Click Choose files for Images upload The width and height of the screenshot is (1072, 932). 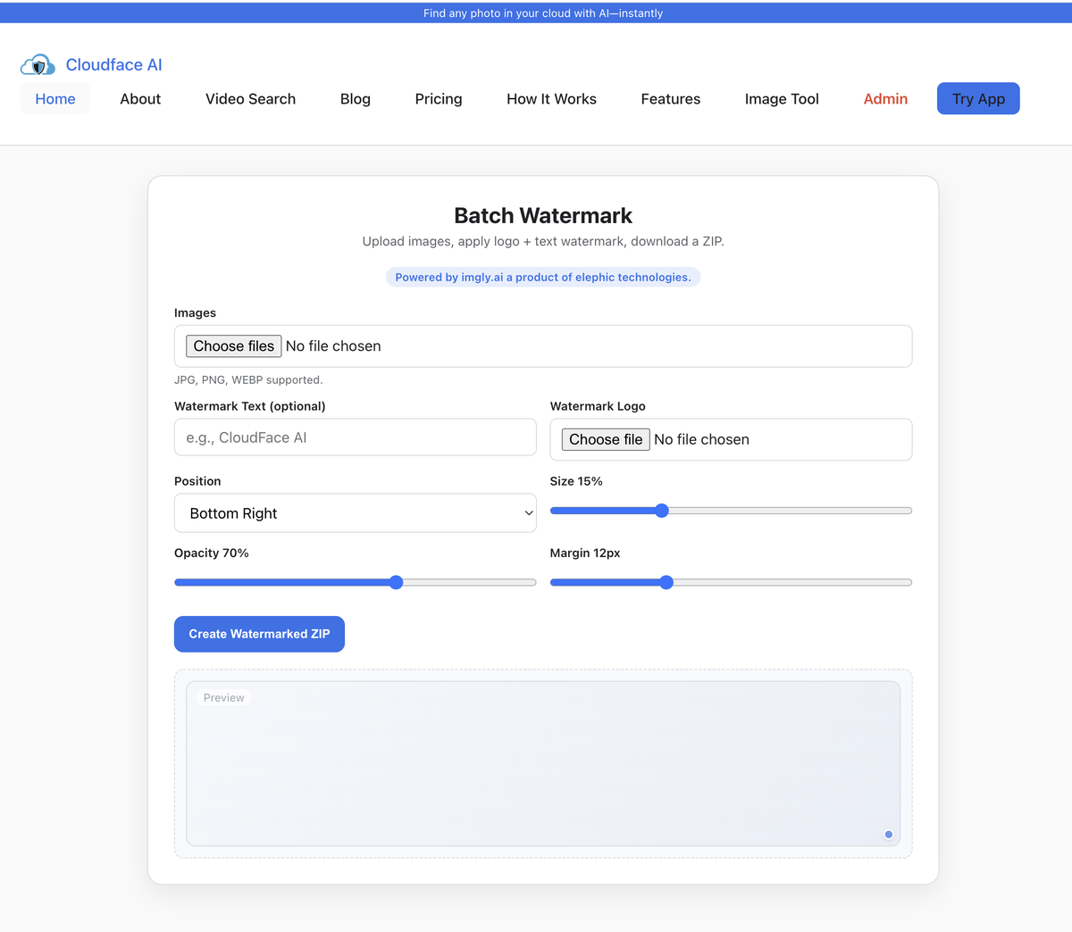point(233,346)
